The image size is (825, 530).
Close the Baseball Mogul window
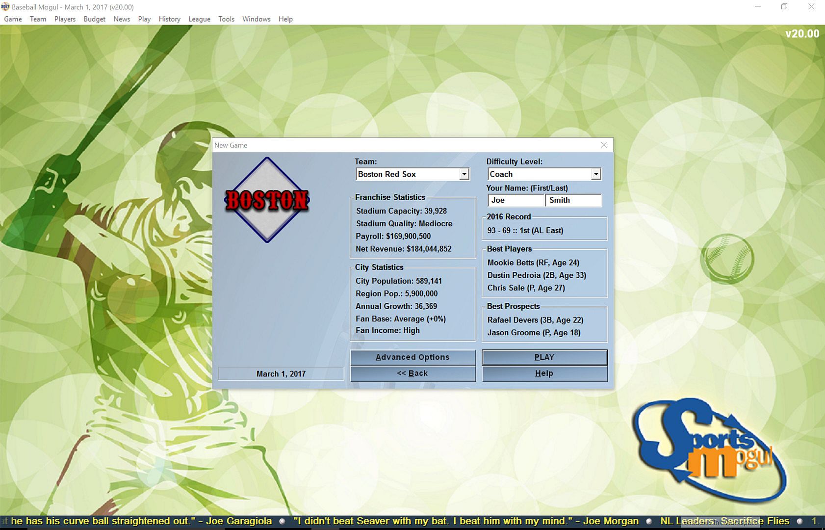tap(811, 7)
